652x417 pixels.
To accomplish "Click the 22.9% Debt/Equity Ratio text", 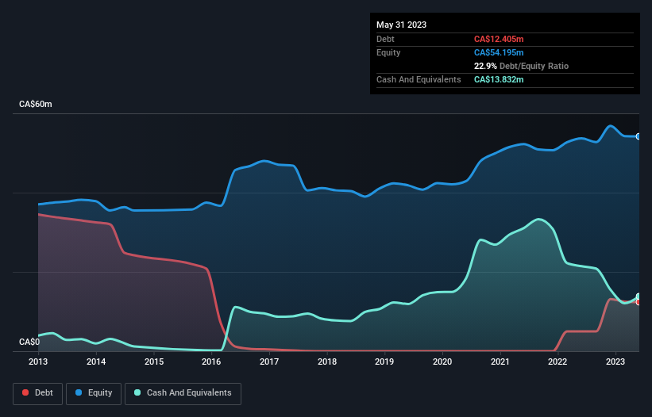I will [521, 66].
